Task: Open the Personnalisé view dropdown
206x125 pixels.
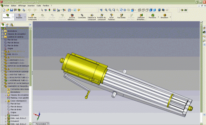Action: pos(48,124)
